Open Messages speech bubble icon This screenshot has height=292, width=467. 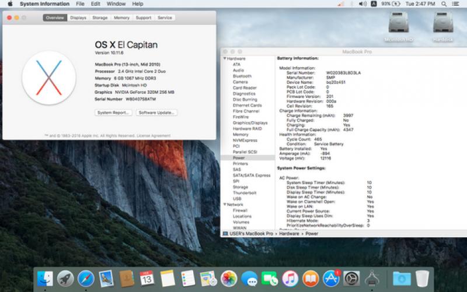click(x=249, y=279)
